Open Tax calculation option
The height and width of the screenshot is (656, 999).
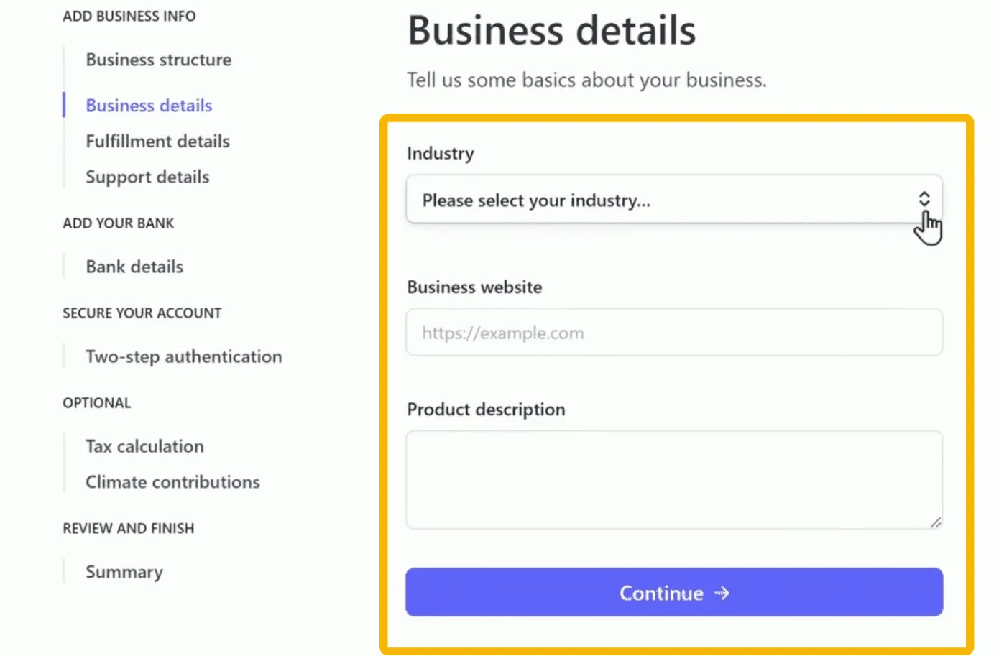[144, 447]
